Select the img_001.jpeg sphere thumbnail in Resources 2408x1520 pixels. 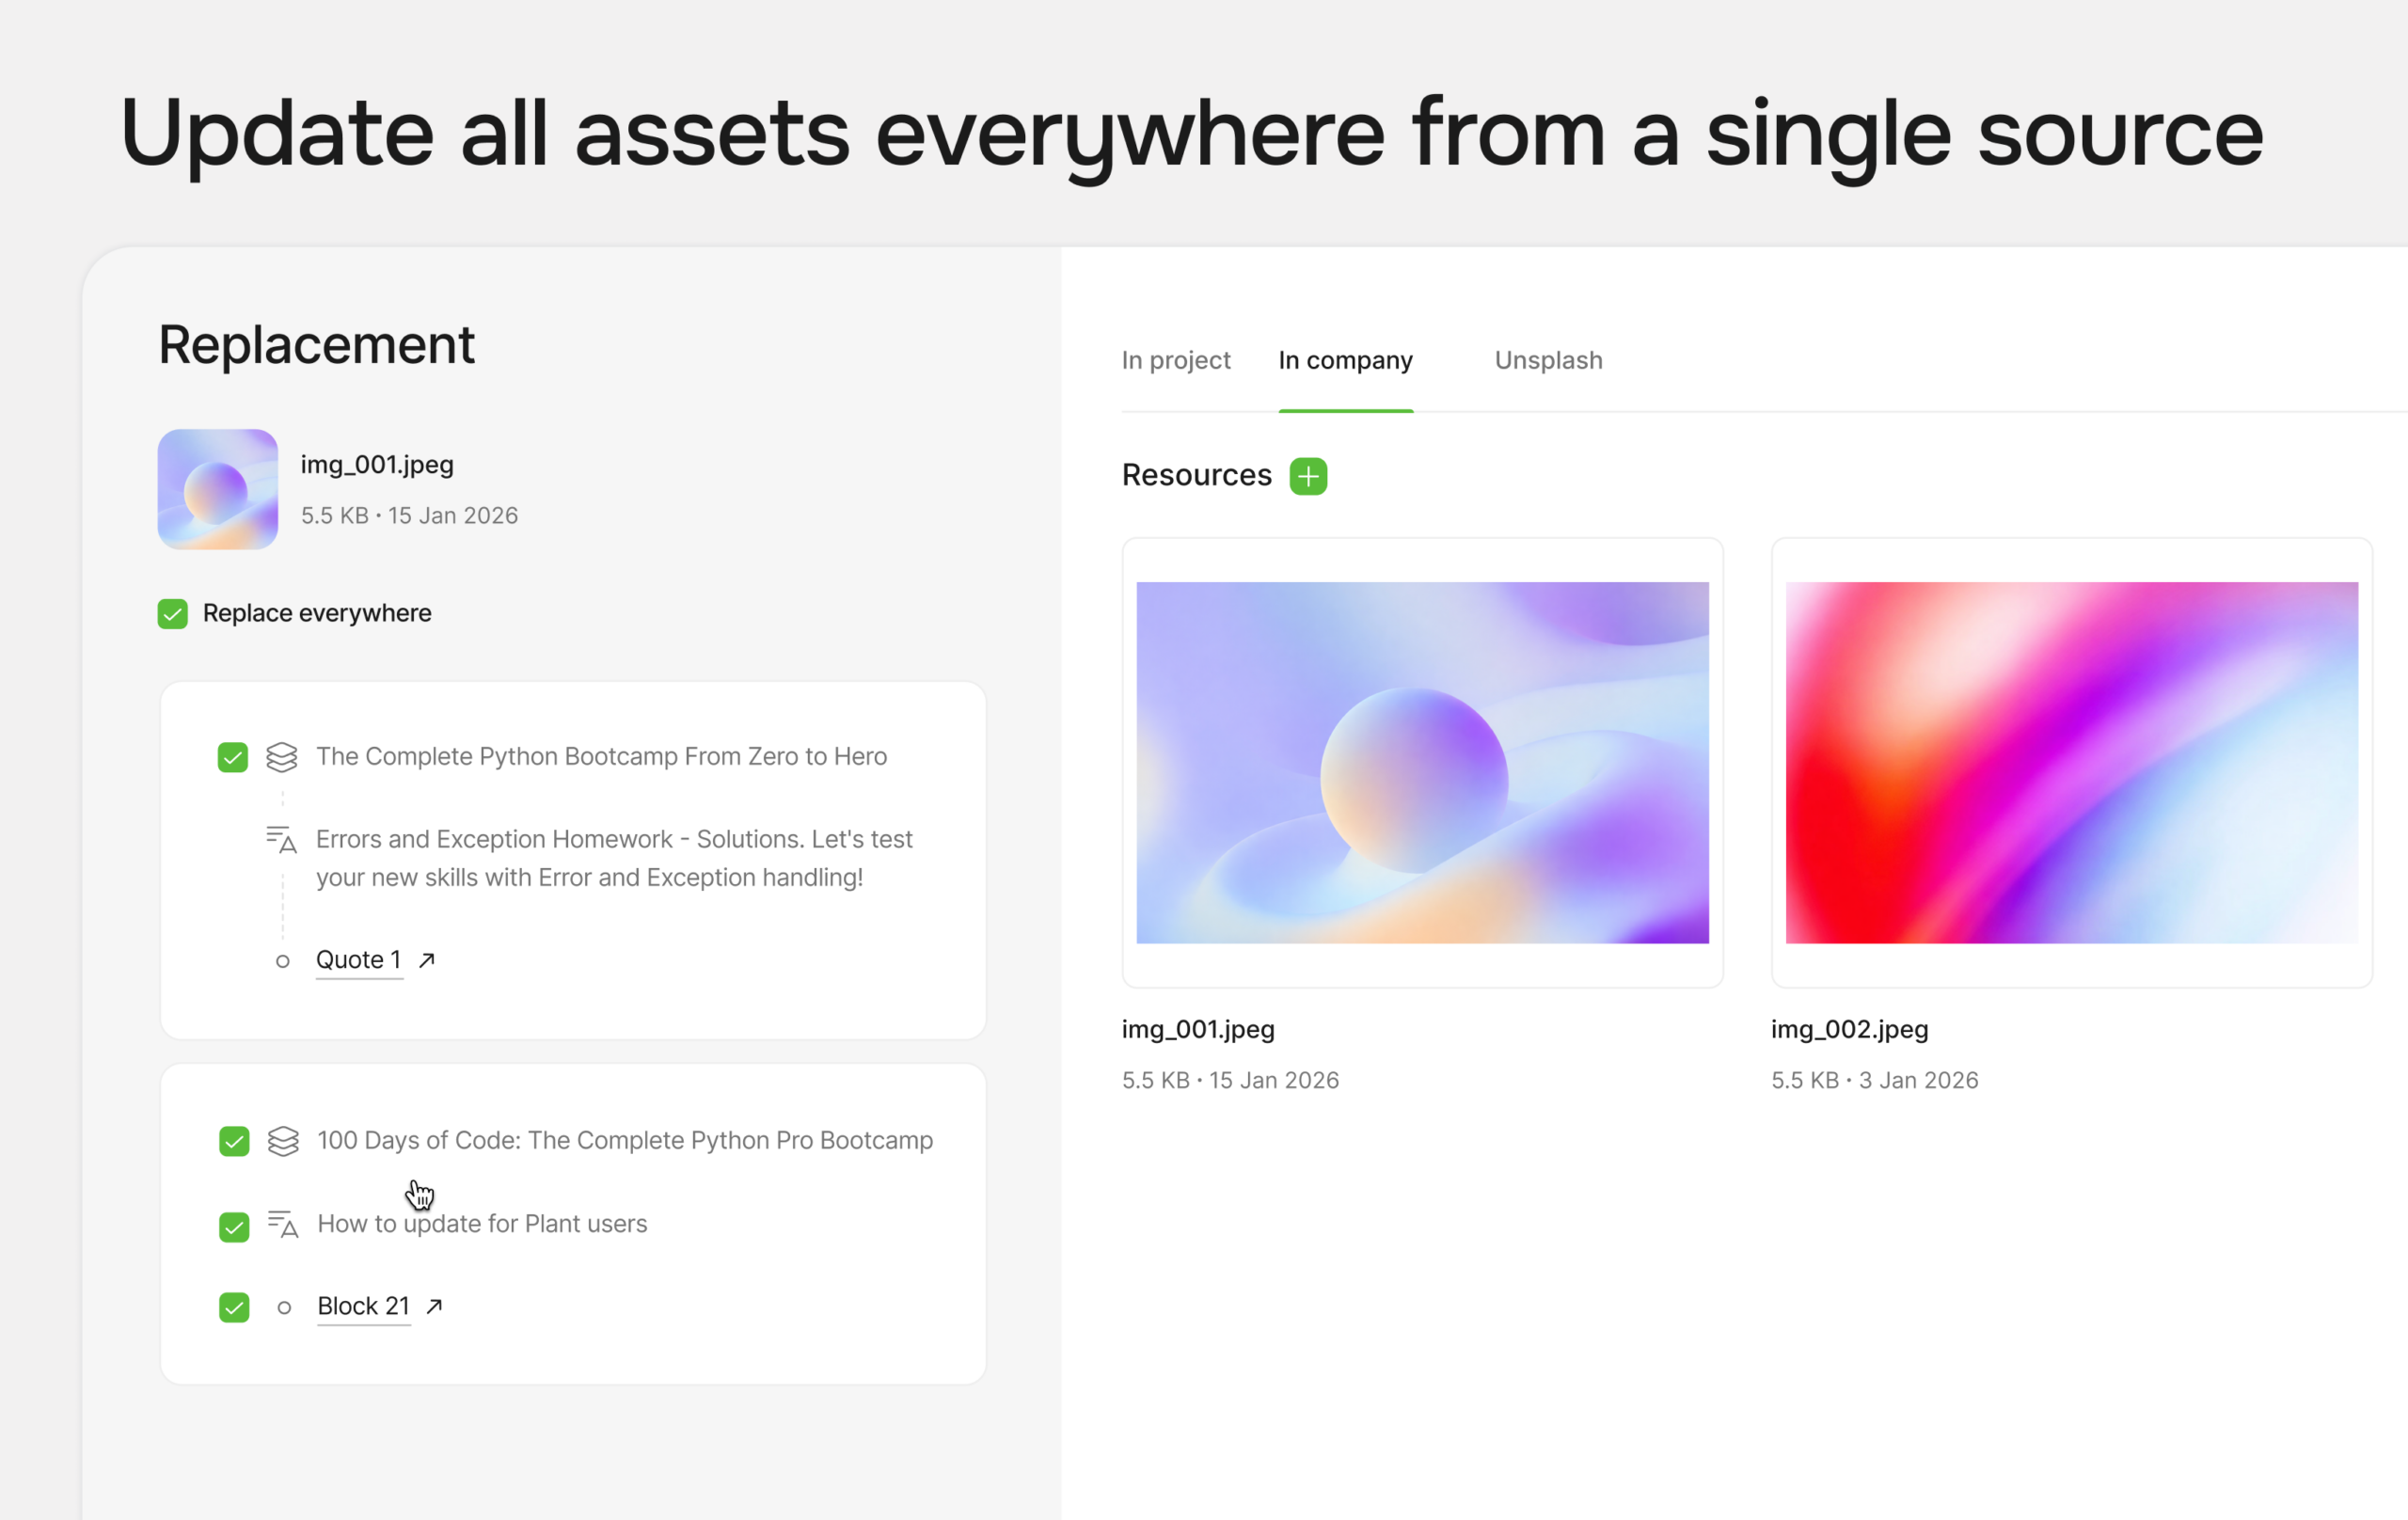coord(1422,762)
